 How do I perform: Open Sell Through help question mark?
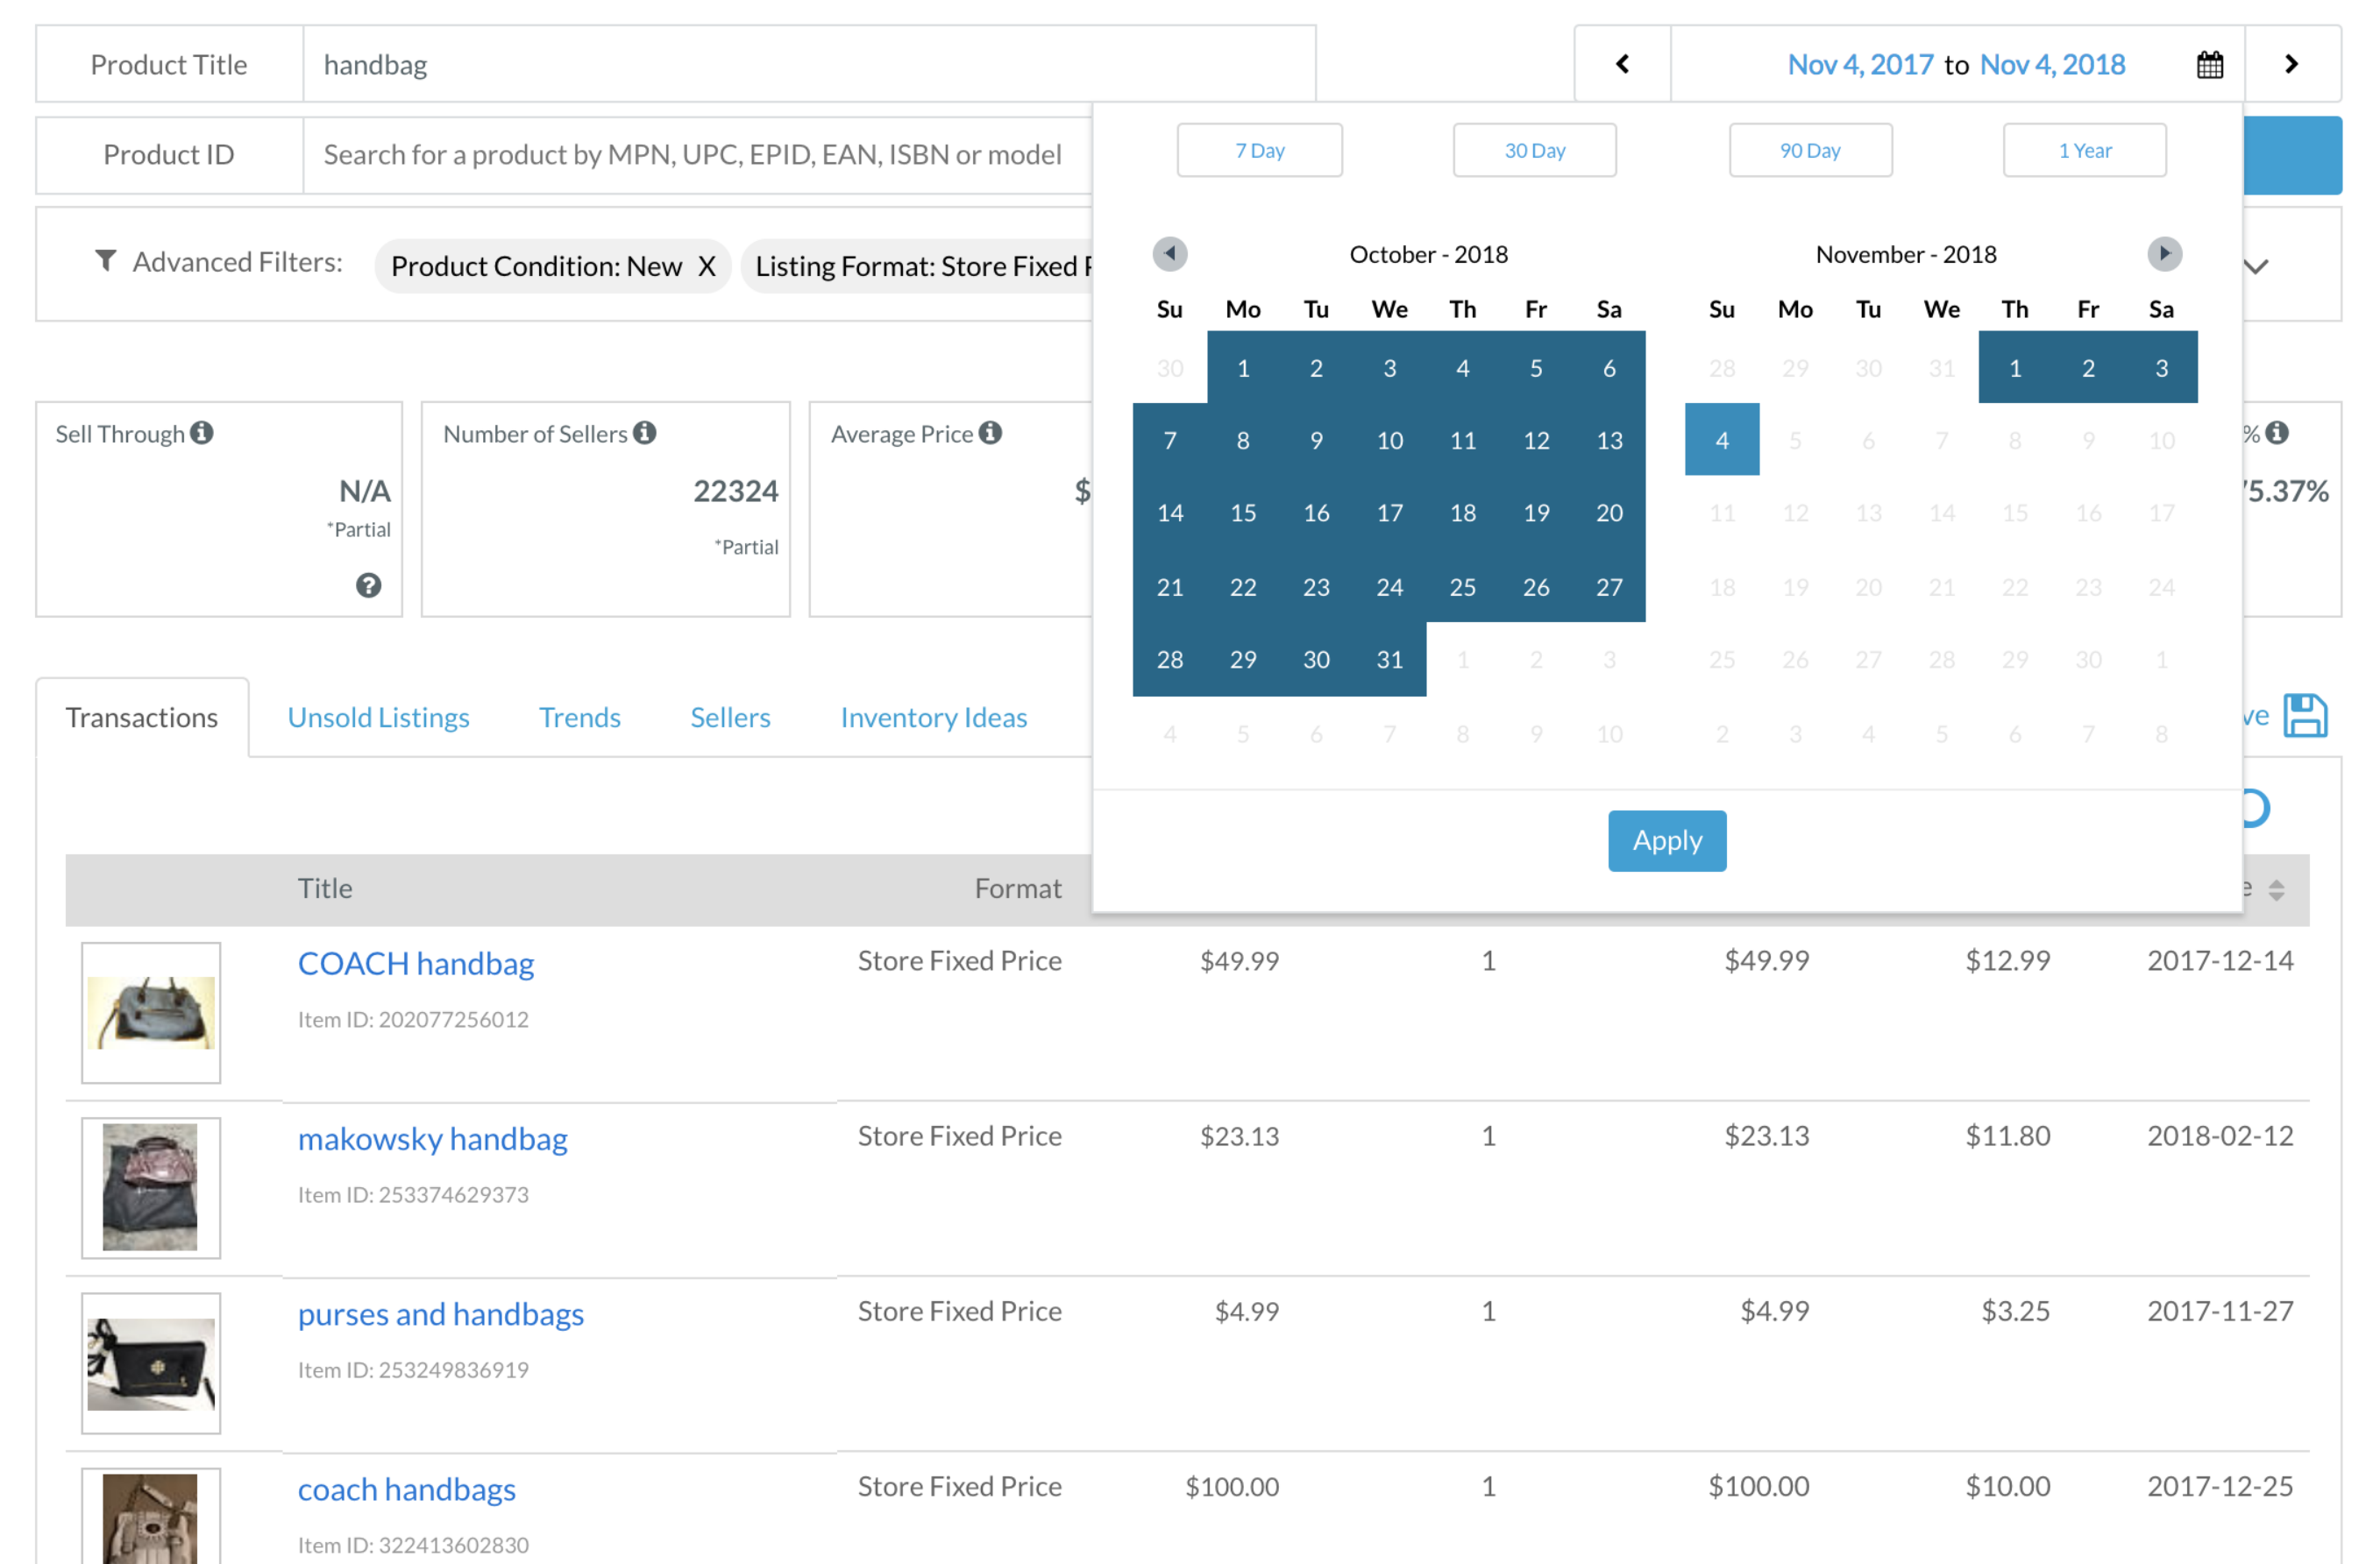click(368, 585)
